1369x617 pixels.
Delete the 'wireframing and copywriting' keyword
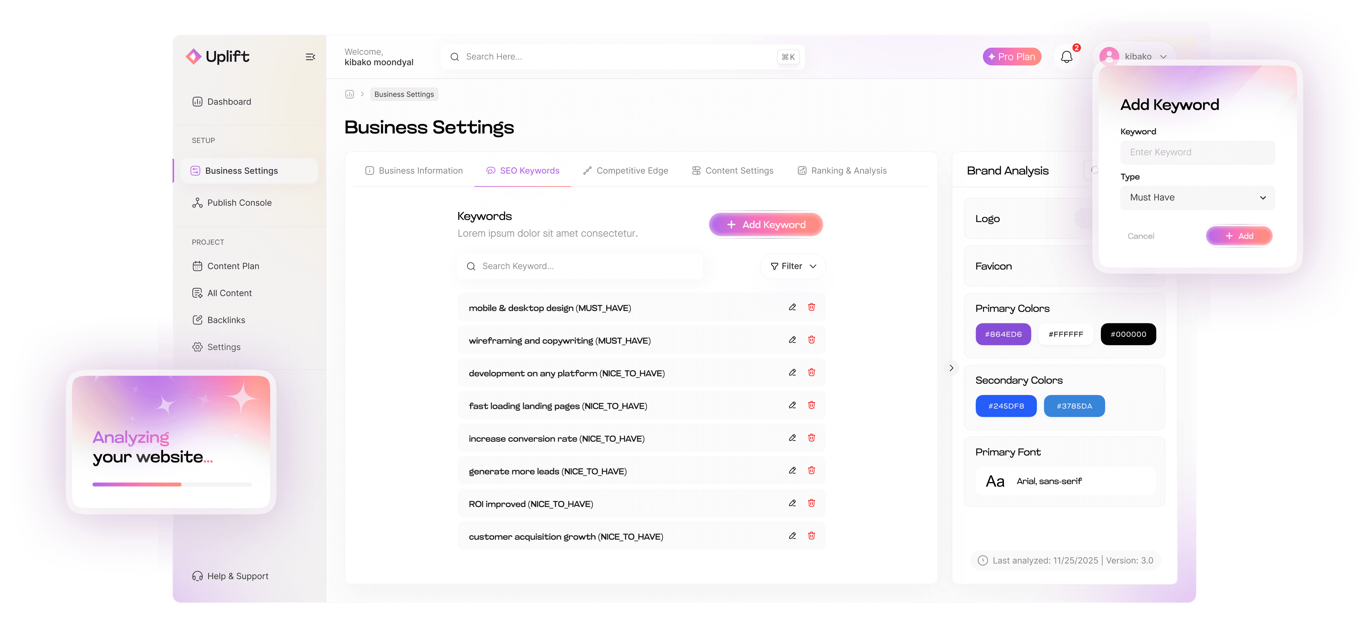coord(811,340)
